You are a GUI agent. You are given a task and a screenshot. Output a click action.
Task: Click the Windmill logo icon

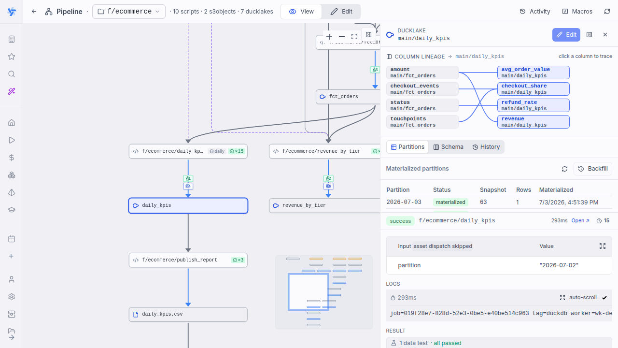[12, 12]
